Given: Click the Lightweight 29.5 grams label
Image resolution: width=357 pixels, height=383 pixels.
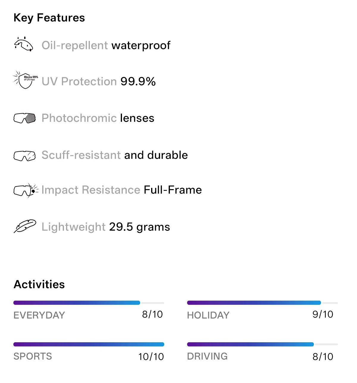Looking at the screenshot, I should point(106,227).
